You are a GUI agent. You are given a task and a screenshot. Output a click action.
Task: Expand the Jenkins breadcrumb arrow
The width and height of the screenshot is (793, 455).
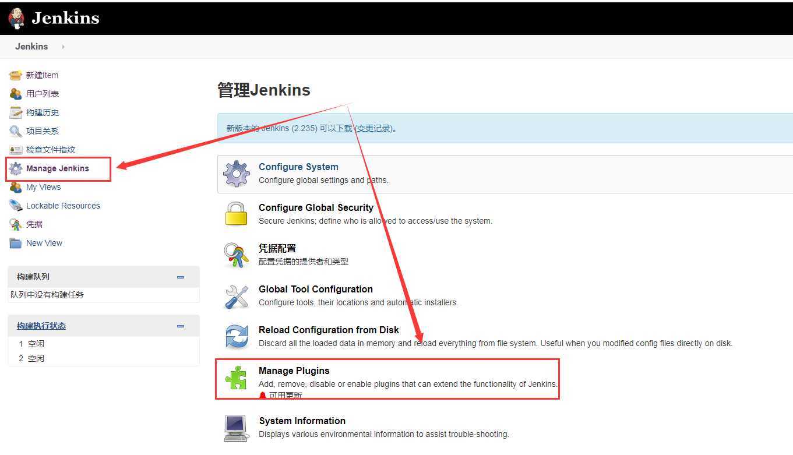tap(63, 47)
